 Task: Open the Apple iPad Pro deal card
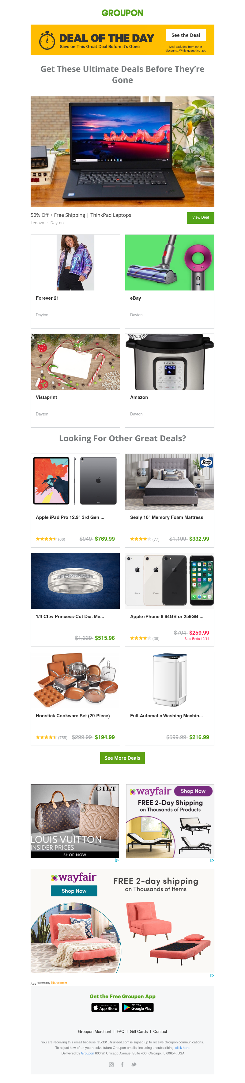click(x=75, y=500)
